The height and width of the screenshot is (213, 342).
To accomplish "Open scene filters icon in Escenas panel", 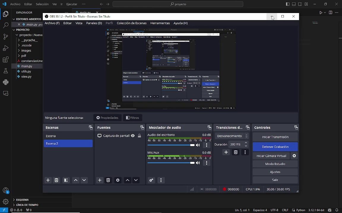I will click(x=66, y=180).
